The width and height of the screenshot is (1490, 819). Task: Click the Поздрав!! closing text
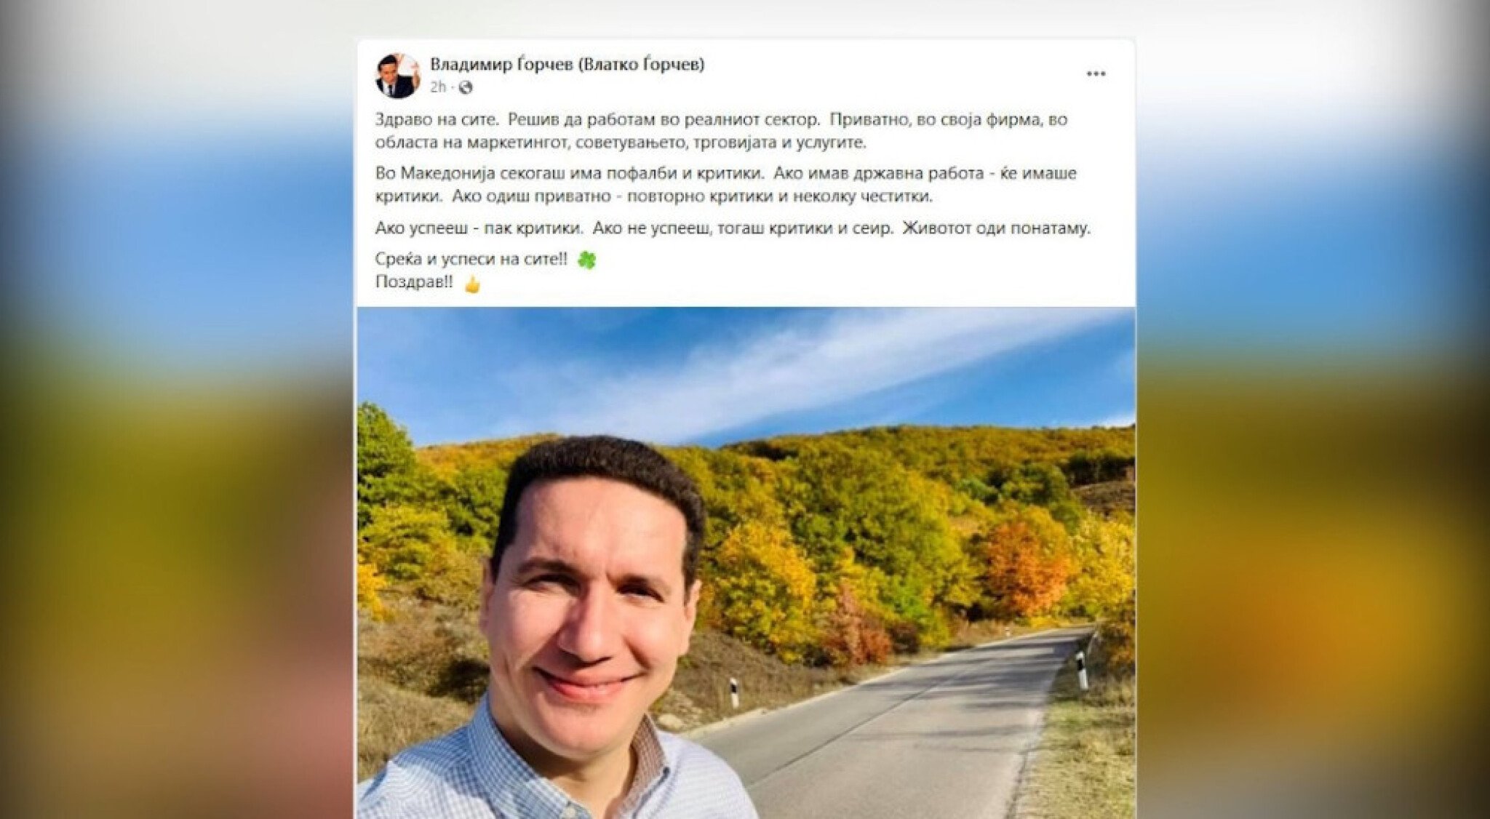414,282
